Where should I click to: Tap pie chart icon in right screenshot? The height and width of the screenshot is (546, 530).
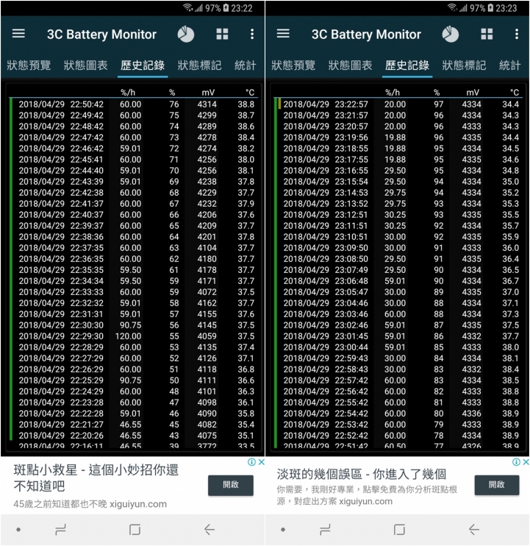click(x=450, y=34)
